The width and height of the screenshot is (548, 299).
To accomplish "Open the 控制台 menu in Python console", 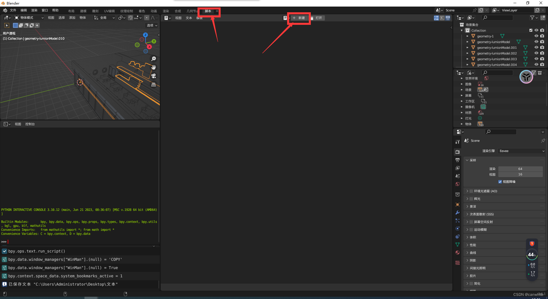I will click(x=30, y=124).
